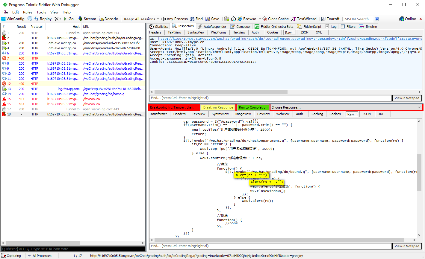
Task: Focus the response Find box
Action: pyautogui.click(x=270, y=246)
